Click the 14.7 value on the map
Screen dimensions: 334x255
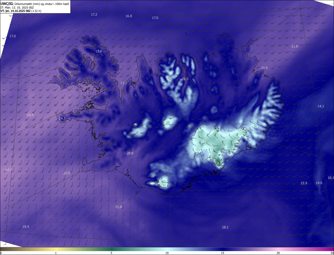(62, 119)
